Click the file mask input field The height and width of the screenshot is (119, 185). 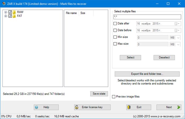pyautogui.click(x=147, y=17)
